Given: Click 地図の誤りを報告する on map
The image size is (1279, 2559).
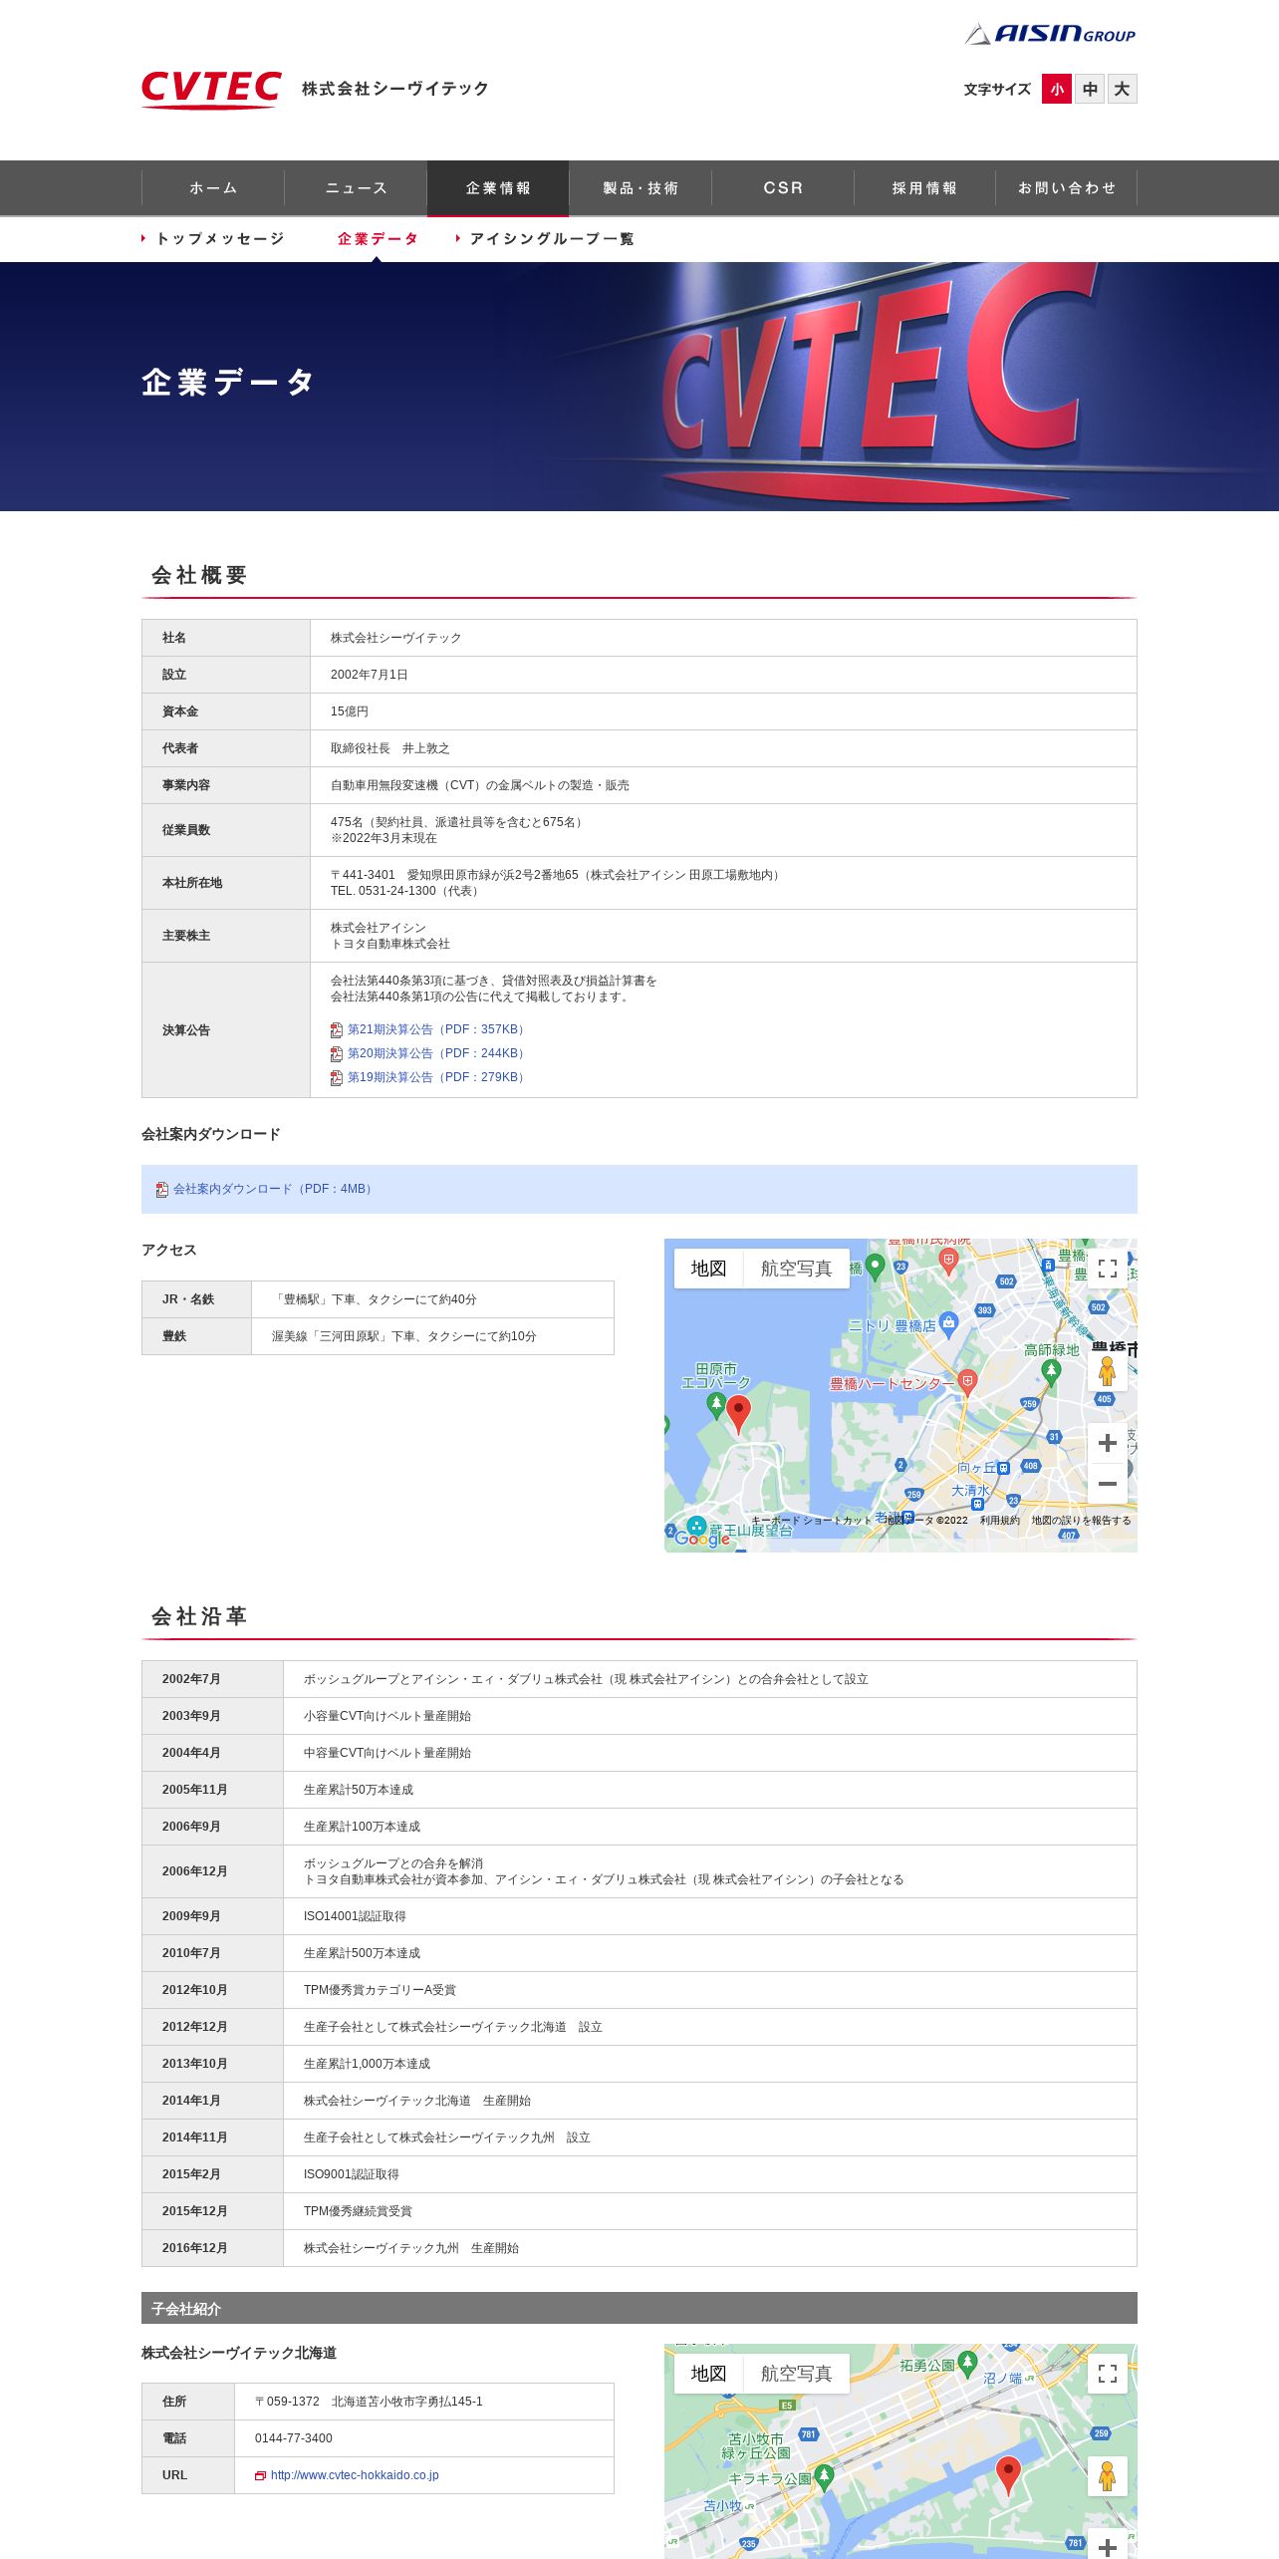Looking at the screenshot, I should (1081, 1521).
